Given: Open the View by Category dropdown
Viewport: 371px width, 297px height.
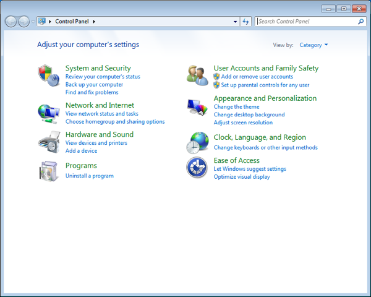Looking at the screenshot, I should pos(313,45).
